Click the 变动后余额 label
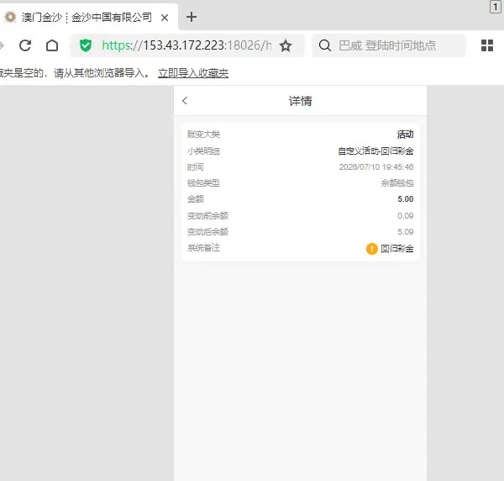 pyautogui.click(x=207, y=231)
